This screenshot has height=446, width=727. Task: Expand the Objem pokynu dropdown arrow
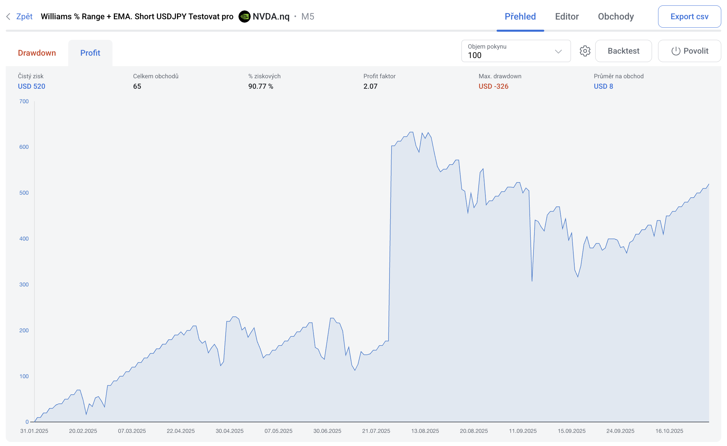[x=558, y=51]
